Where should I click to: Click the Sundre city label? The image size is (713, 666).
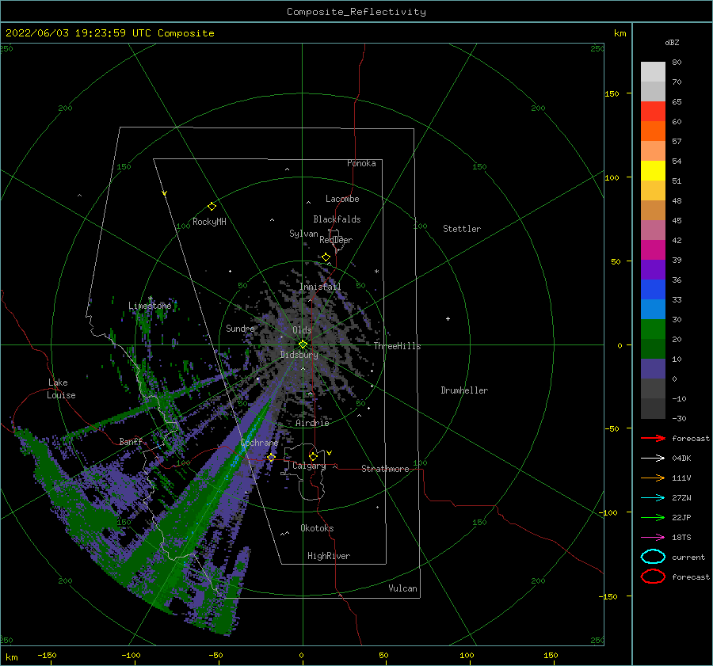click(240, 329)
